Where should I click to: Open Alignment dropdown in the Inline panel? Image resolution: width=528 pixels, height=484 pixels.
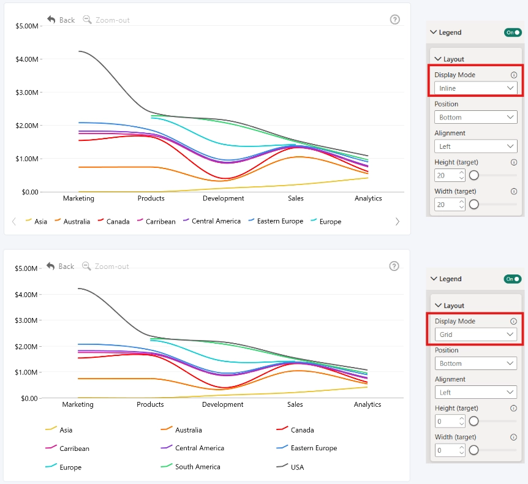click(475, 146)
